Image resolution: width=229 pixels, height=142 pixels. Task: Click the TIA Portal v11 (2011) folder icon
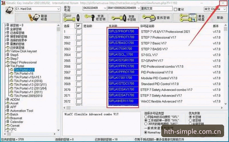[12, 92]
